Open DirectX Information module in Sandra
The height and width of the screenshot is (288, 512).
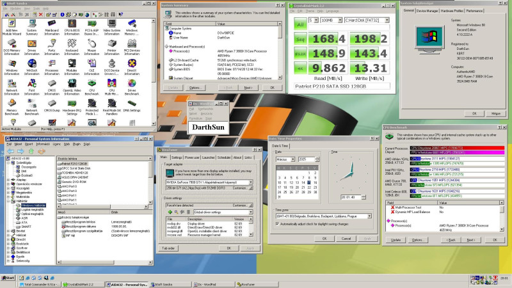(132, 68)
